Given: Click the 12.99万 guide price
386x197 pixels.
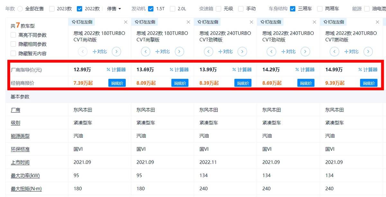Looking at the screenshot, I should (82, 70).
